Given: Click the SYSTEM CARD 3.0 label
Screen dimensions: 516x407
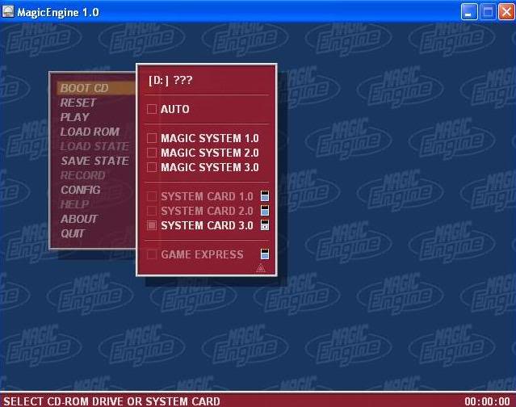Looking at the screenshot, I should click(207, 225).
